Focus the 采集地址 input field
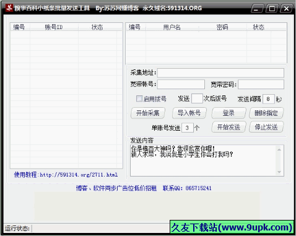Image resolution: width=296 pixels, height=236 pixels. [220, 73]
